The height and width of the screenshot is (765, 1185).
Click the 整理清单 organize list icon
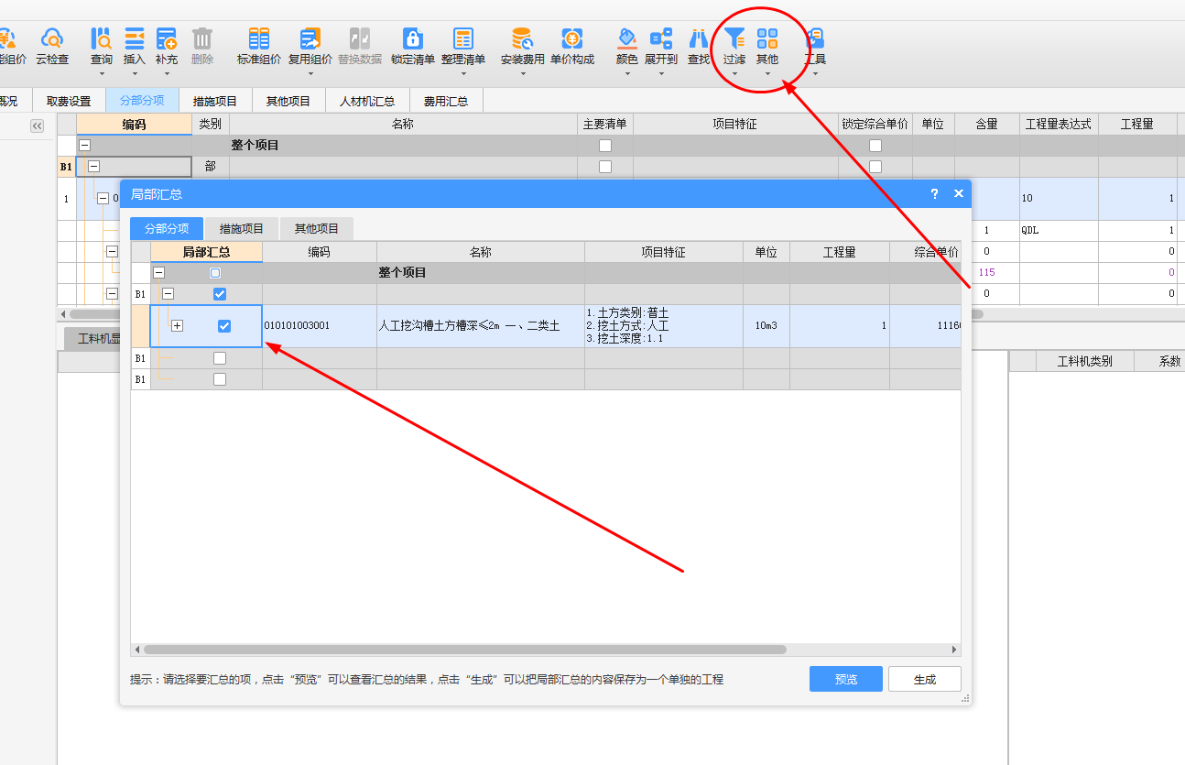click(x=463, y=39)
